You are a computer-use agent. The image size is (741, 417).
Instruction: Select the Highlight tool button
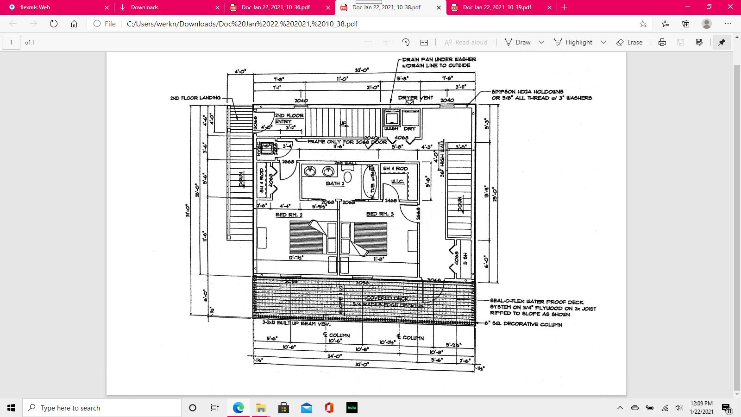point(573,42)
